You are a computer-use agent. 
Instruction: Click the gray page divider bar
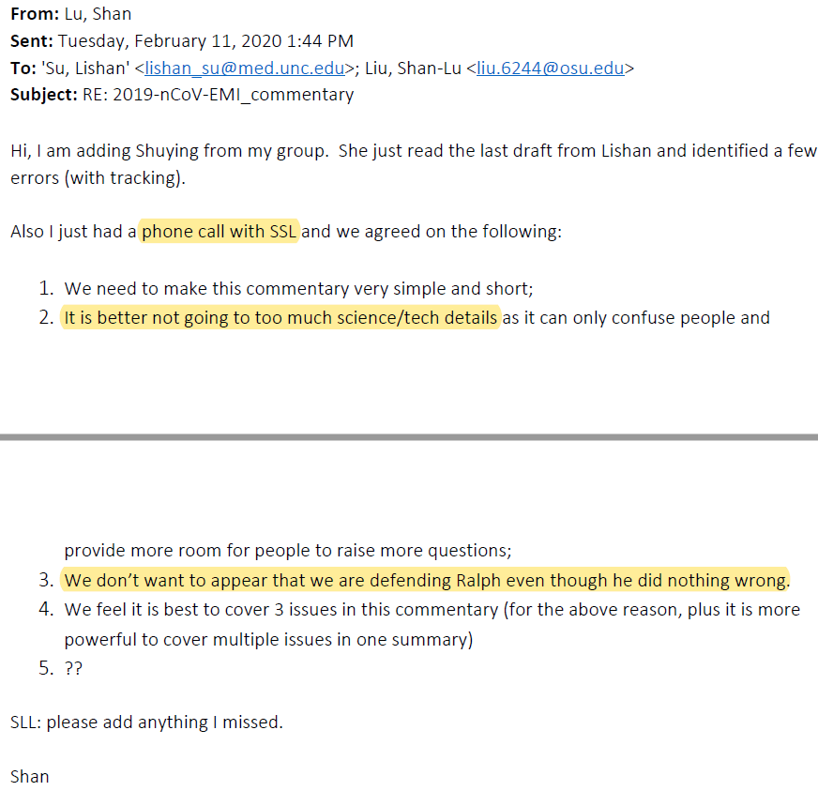[409, 436]
